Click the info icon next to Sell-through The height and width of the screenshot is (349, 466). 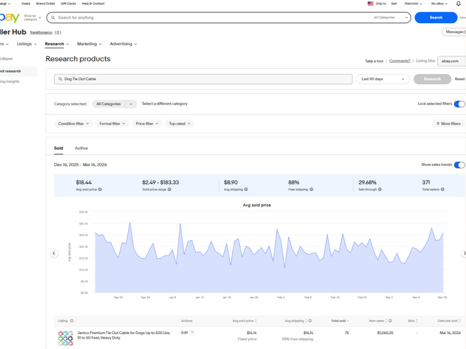[380, 189]
